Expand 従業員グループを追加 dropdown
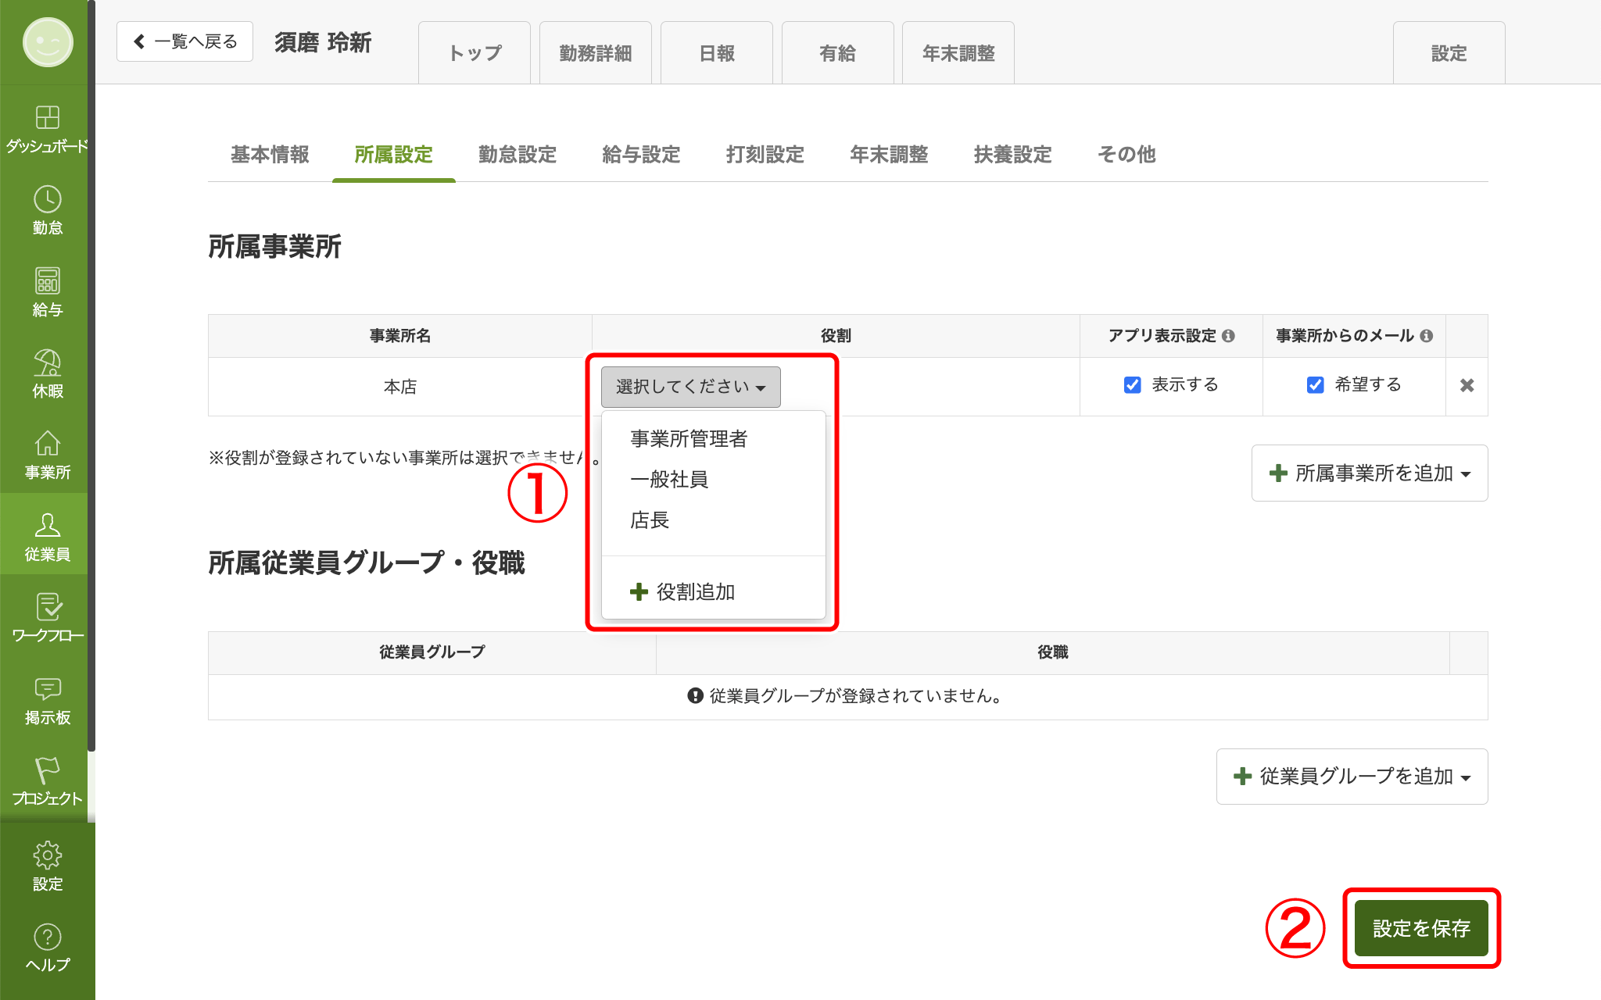This screenshot has width=1601, height=1000. 1352,777
